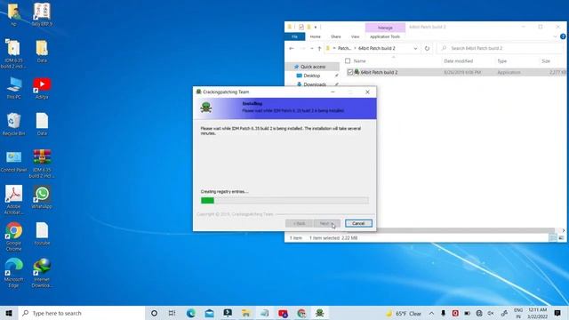Launch Internet Download Manager shortcut
The image size is (569, 320).
[x=42, y=273]
